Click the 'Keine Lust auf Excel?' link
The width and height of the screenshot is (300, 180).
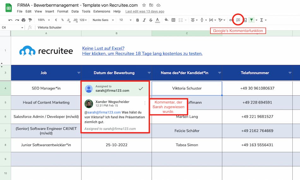point(103,48)
